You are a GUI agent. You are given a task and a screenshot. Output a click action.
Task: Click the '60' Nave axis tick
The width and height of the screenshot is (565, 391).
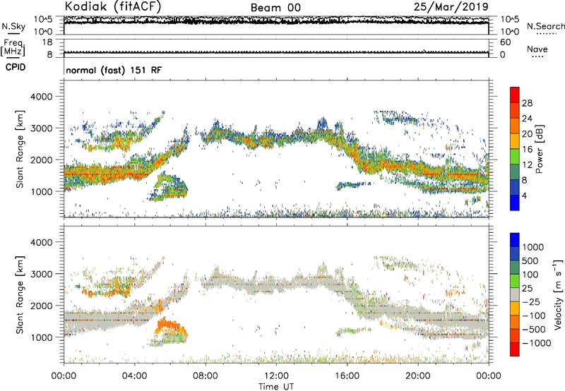coord(505,42)
